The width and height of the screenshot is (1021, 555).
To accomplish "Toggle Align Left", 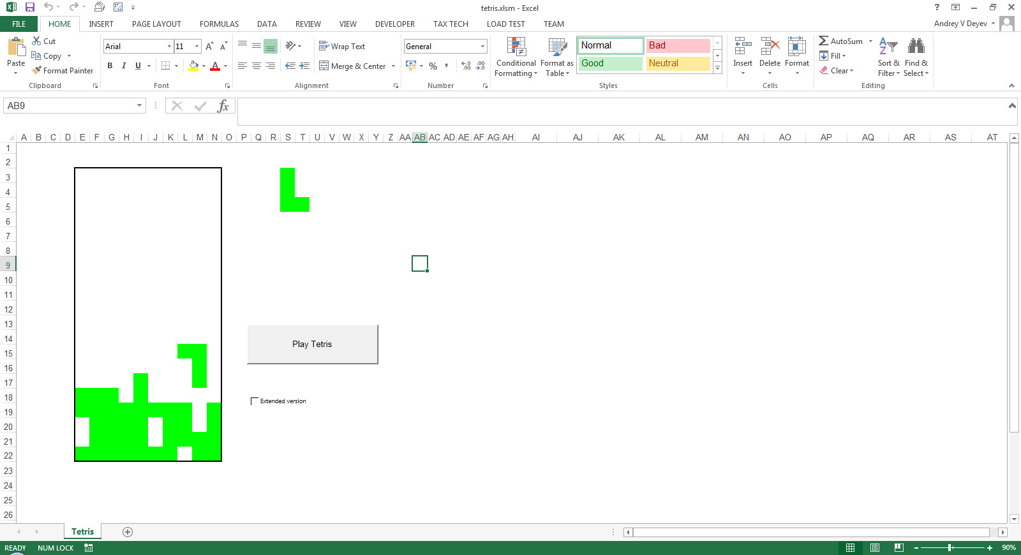I will point(242,66).
